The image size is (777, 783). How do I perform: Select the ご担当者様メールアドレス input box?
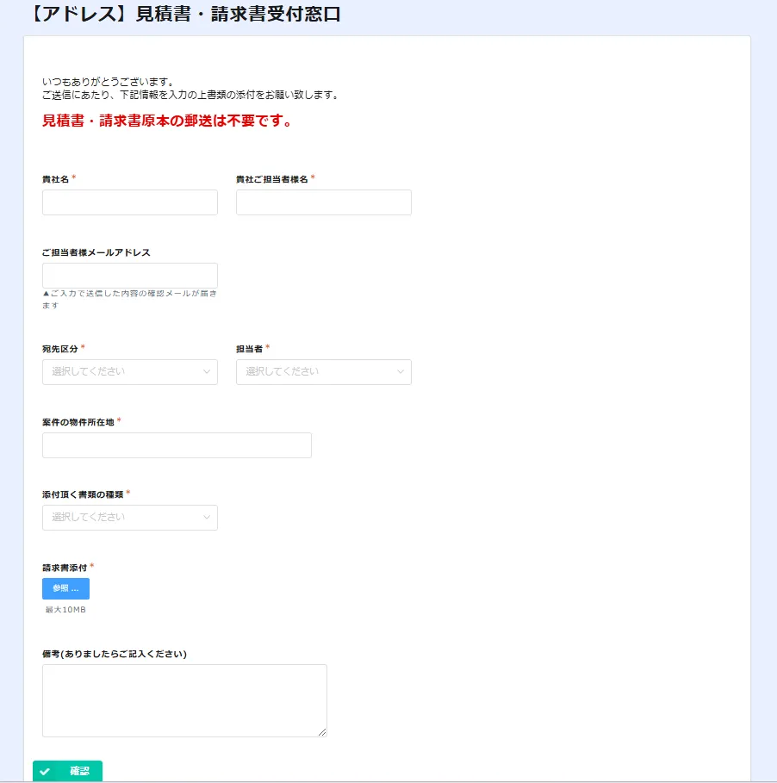click(x=129, y=276)
